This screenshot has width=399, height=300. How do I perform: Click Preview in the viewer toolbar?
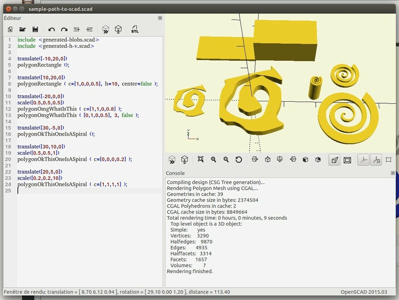click(172, 160)
